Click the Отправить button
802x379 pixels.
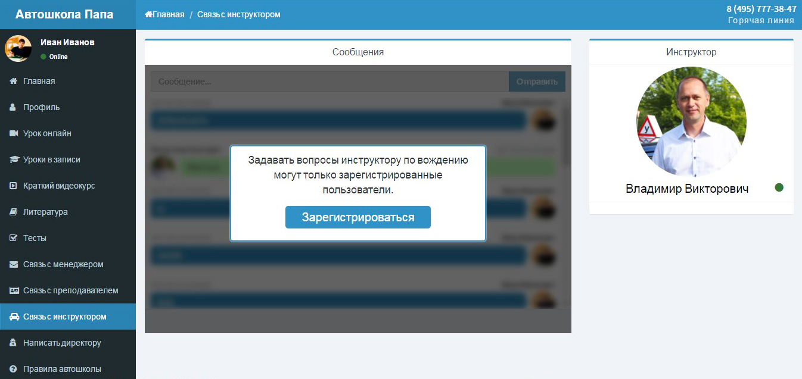pos(537,82)
